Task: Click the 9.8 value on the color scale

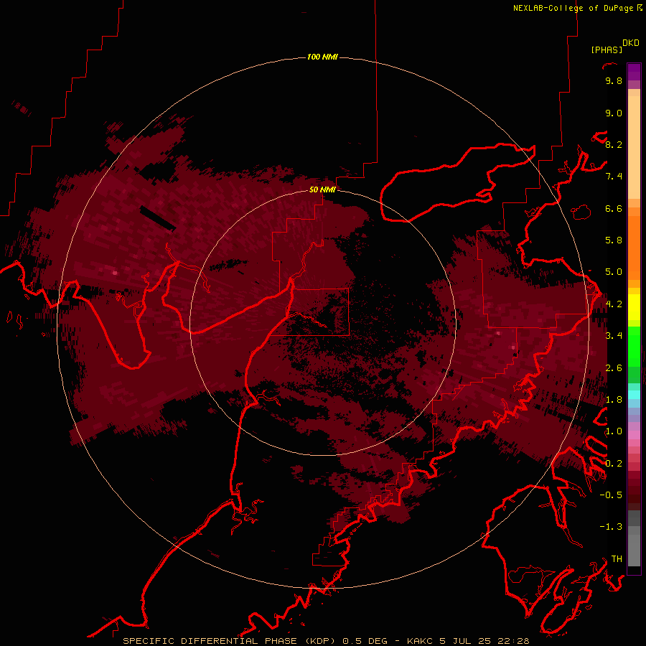Action: 614,81
